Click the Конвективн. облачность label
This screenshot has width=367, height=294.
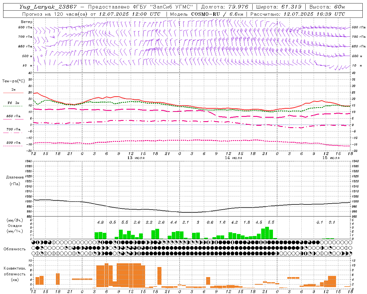15,271
